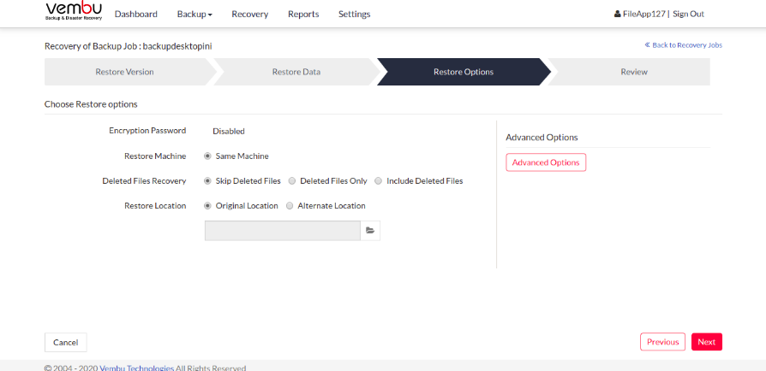Click the Advanced Options section heading
766x371 pixels.
coord(542,138)
